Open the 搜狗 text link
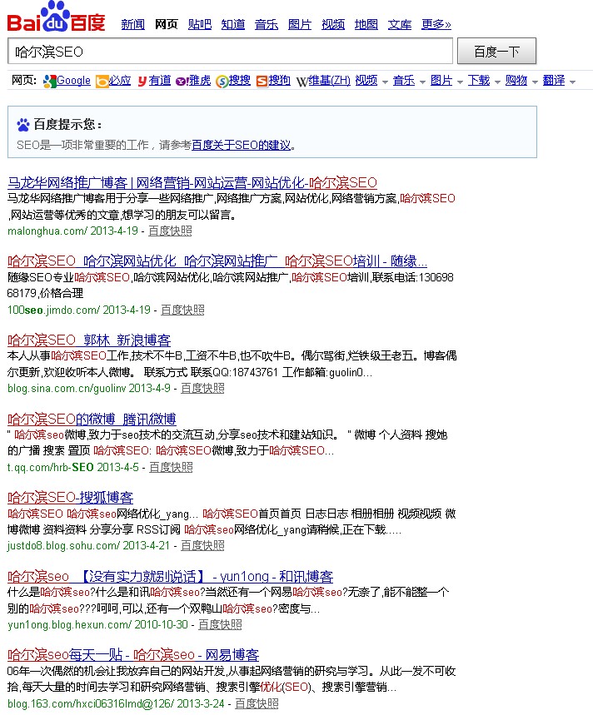This screenshot has width=593, height=715. pyautogui.click(x=280, y=81)
